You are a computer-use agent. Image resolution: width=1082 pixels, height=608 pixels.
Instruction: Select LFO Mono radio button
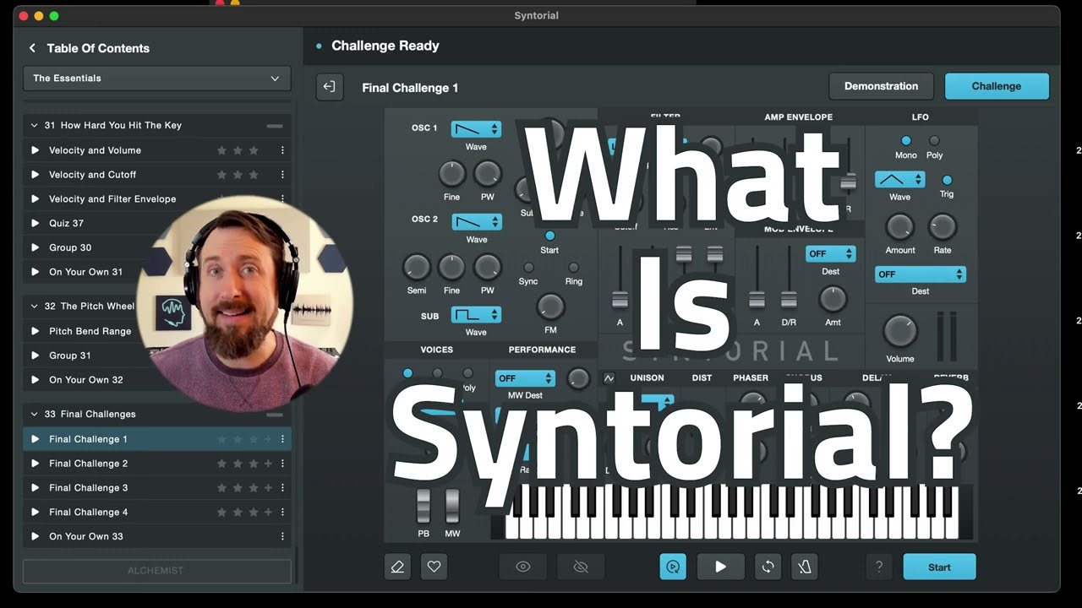click(x=906, y=141)
